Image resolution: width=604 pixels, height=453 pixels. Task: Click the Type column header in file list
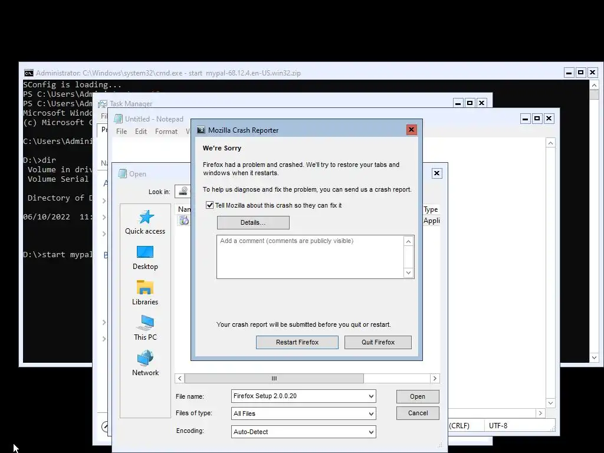click(431, 209)
